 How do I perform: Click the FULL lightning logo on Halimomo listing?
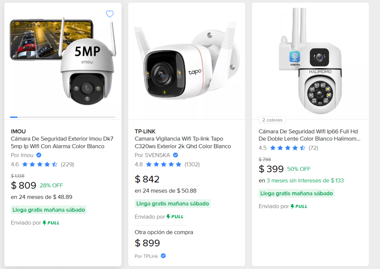[299, 206]
